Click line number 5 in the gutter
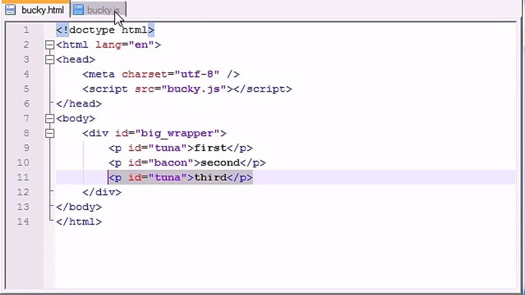 click(x=26, y=89)
